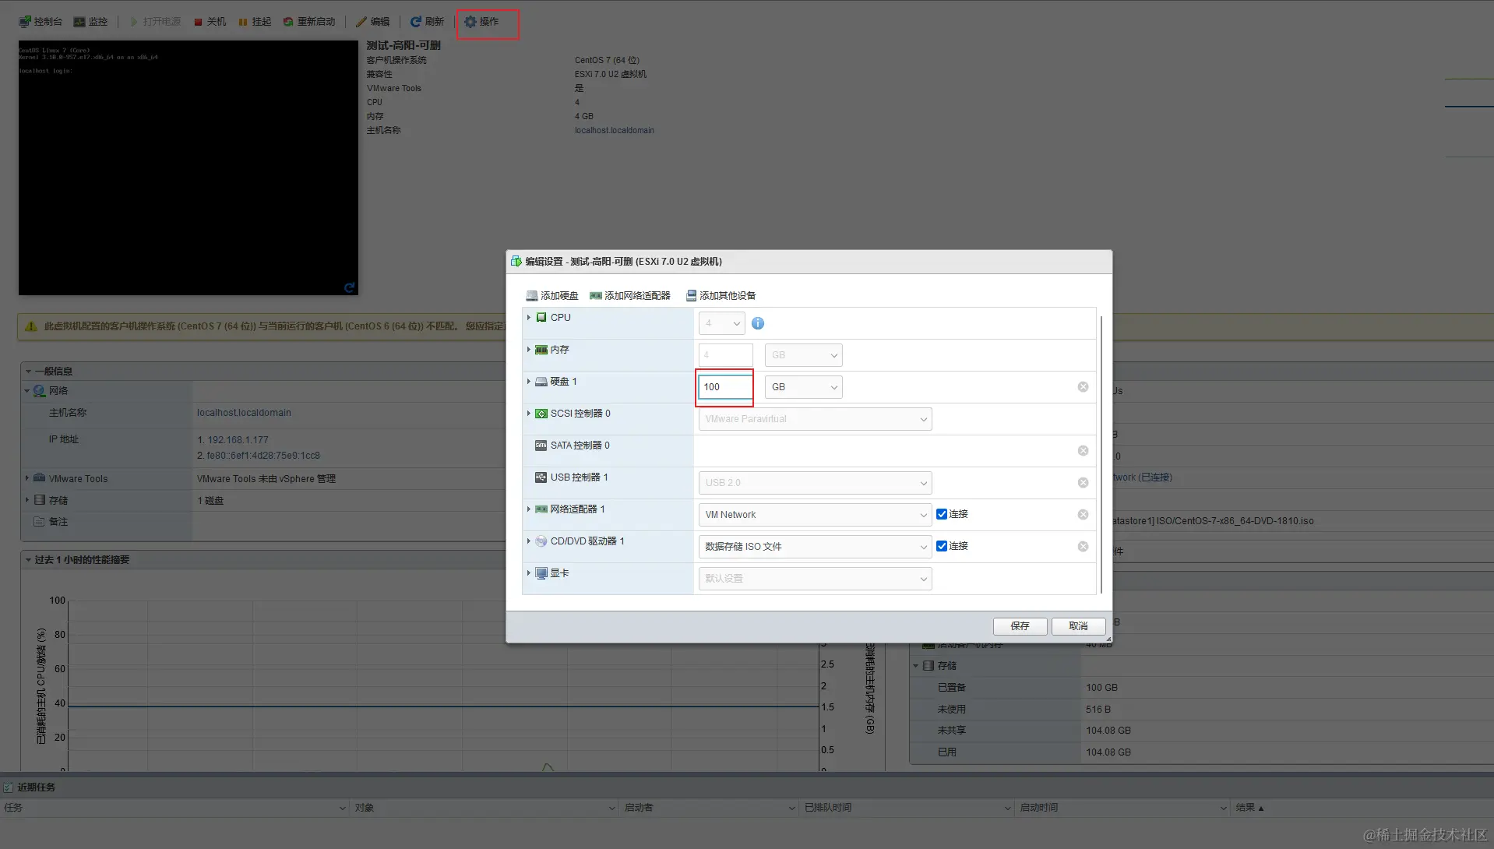Click the USB 控制器 1 icon
The height and width of the screenshot is (849, 1494).
point(541,477)
